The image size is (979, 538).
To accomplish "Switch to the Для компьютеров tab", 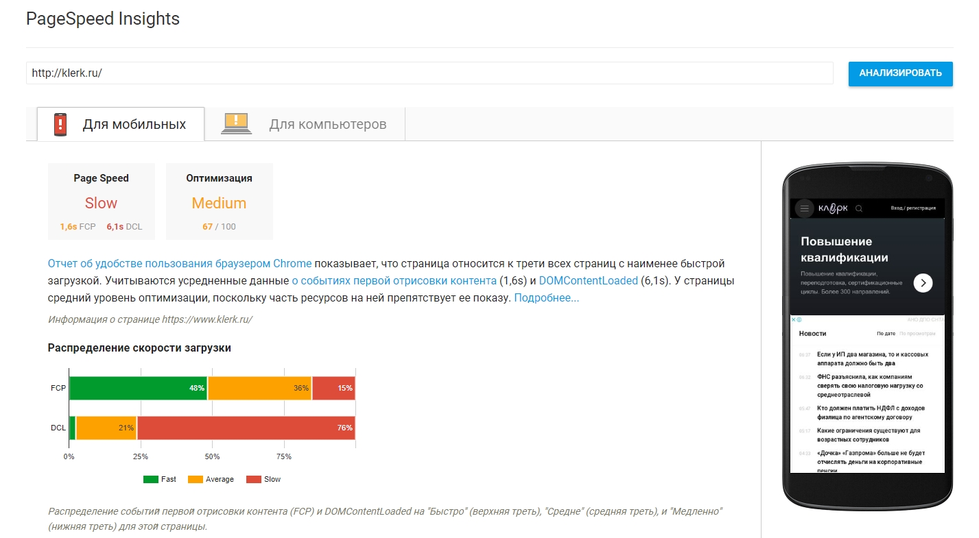I will coord(305,124).
